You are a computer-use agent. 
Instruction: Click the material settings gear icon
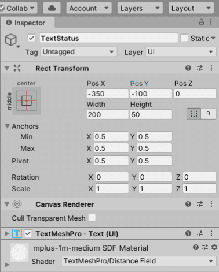tap(214, 247)
